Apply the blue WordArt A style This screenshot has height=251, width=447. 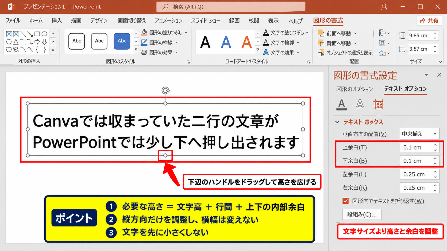point(226,42)
